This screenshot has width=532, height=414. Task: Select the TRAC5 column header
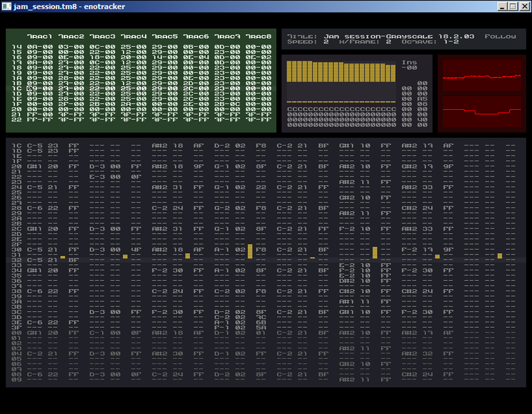pos(164,37)
